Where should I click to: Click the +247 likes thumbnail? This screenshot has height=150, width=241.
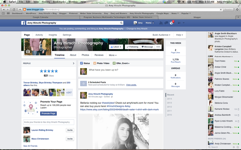[69, 92]
